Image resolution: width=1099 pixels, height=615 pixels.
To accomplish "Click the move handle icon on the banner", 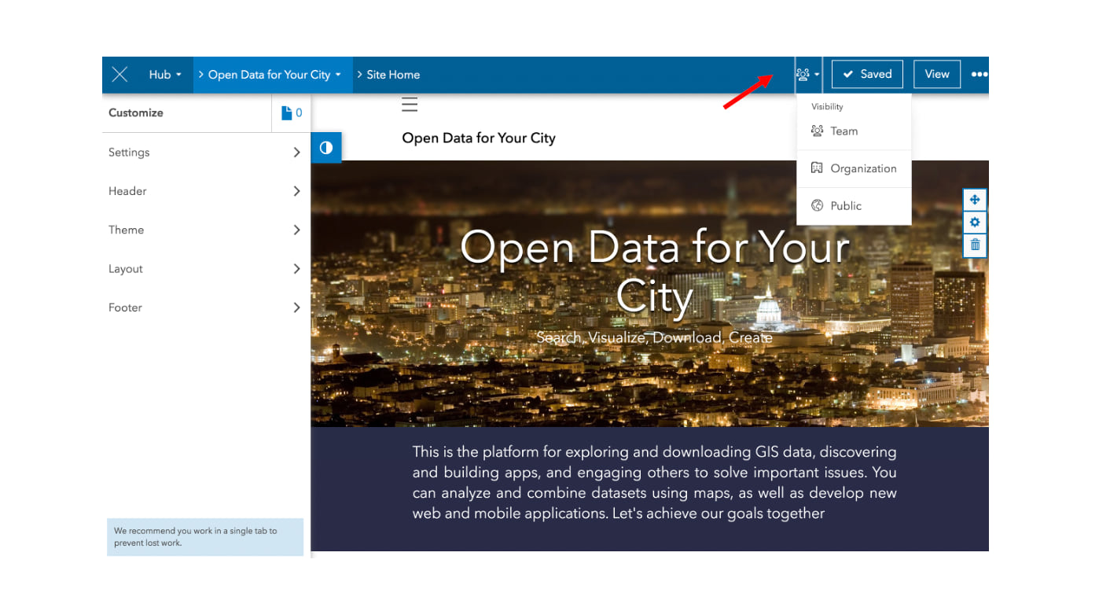I will point(975,200).
